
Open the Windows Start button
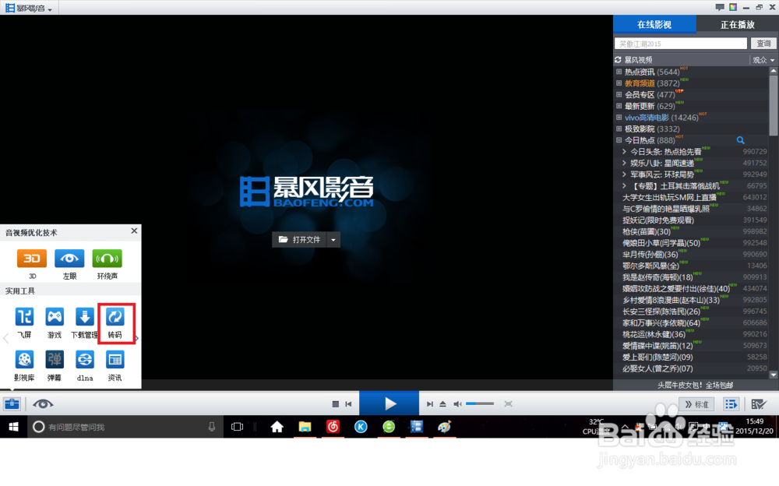click(13, 427)
